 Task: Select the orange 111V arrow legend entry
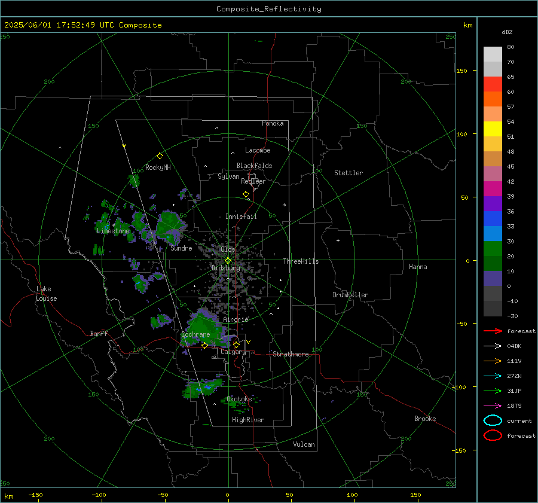point(493,361)
